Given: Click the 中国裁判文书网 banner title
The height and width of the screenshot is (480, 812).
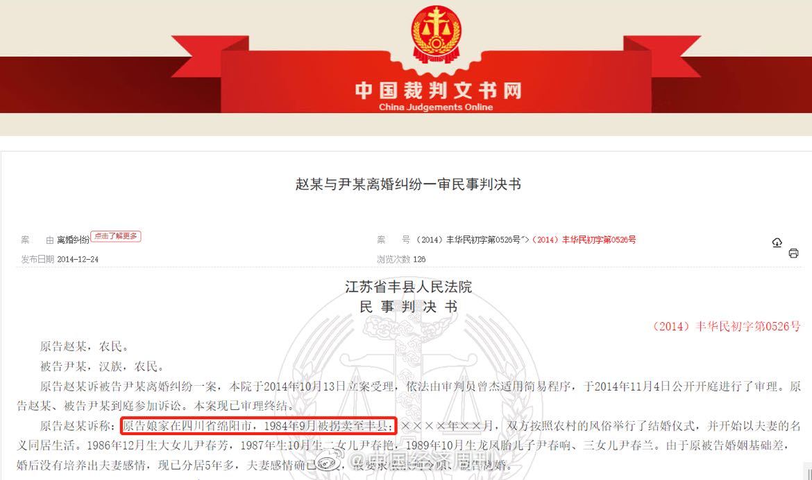Looking at the screenshot, I should pyautogui.click(x=438, y=91).
